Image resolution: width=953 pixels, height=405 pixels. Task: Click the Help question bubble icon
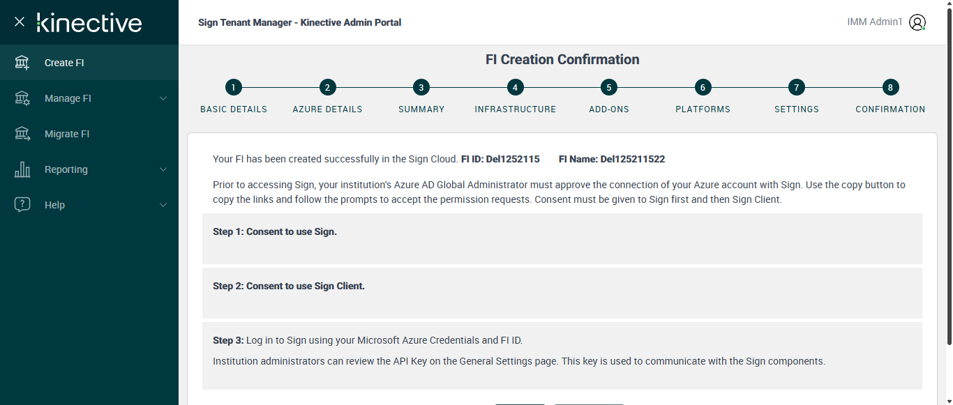tap(22, 205)
